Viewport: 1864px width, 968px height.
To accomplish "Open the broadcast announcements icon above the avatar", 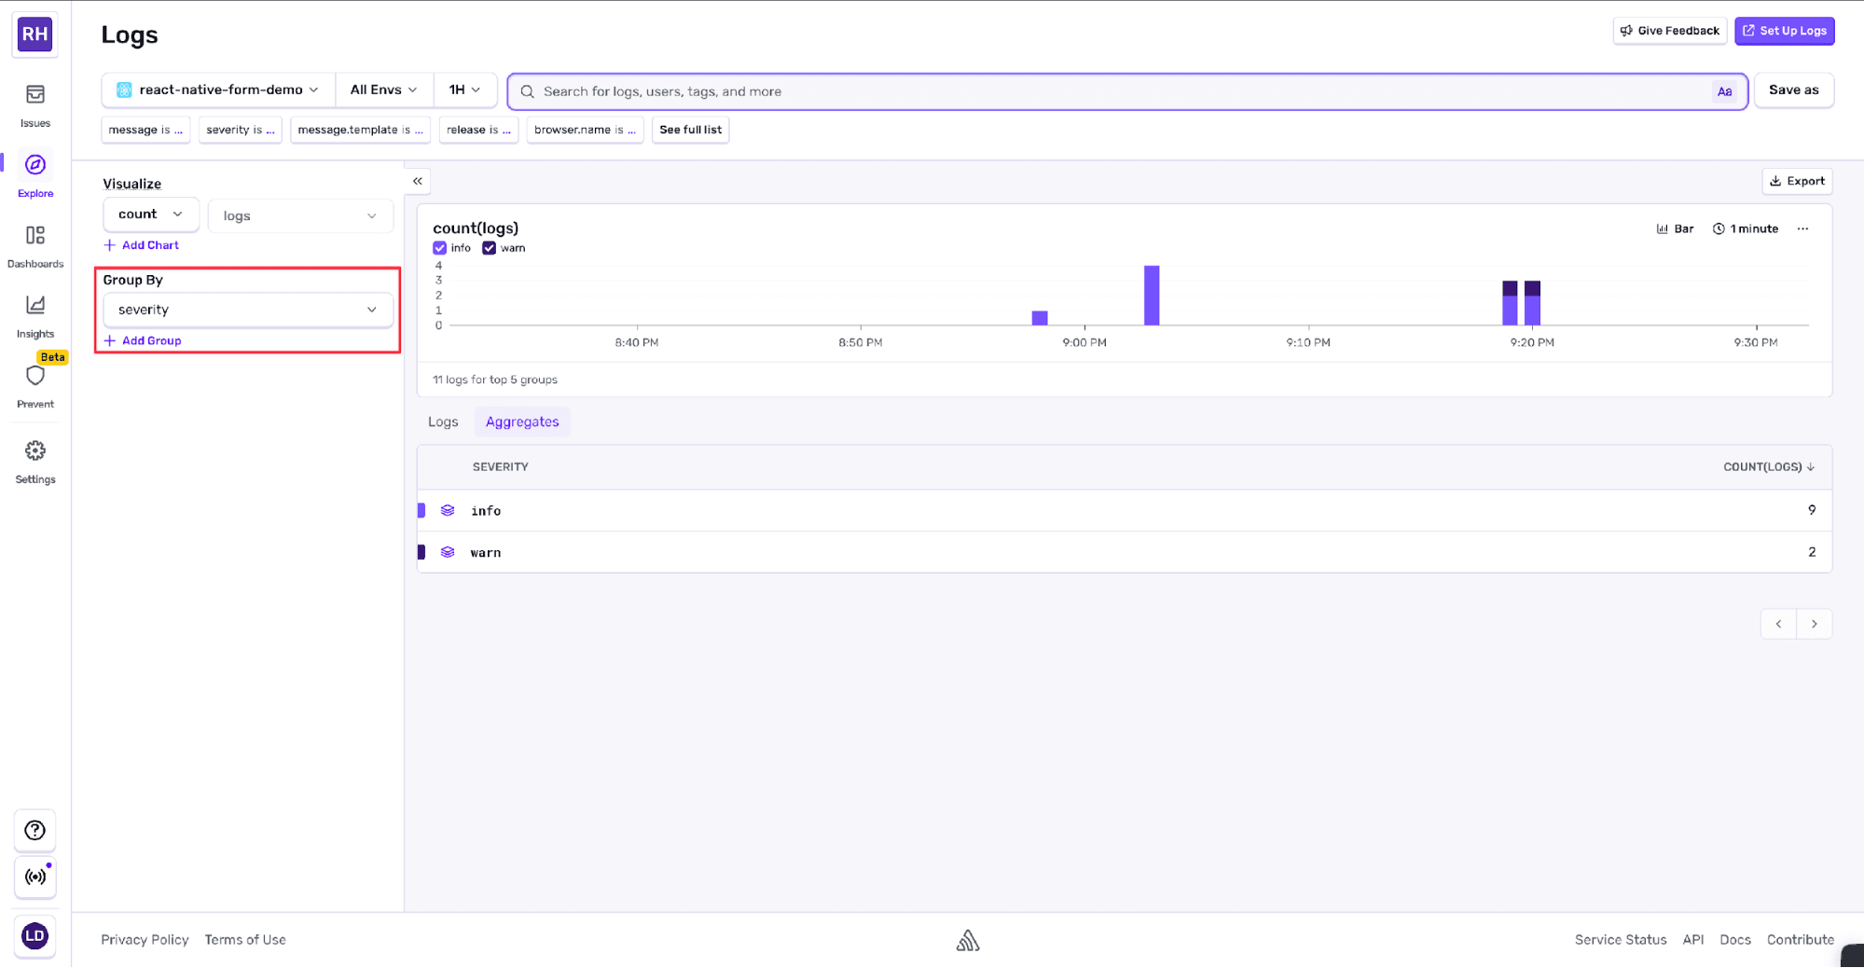I will (35, 878).
